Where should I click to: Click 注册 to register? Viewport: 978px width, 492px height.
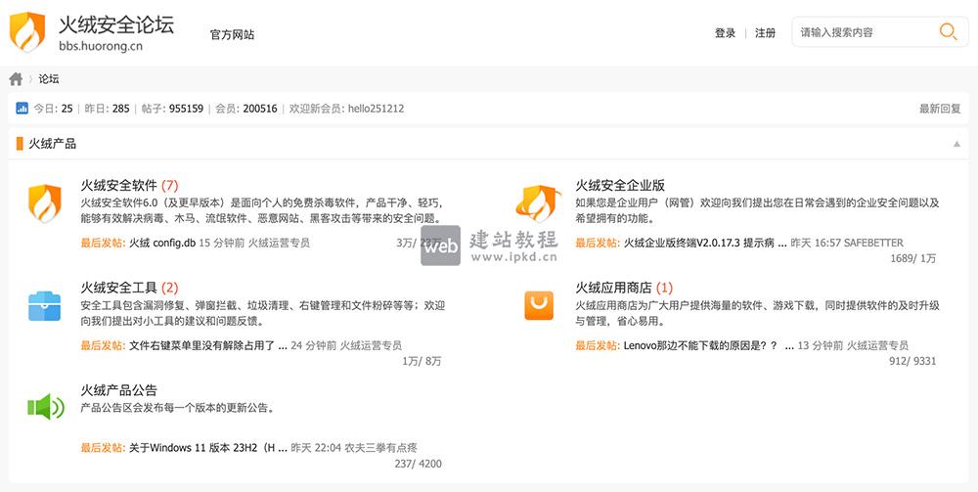(766, 33)
